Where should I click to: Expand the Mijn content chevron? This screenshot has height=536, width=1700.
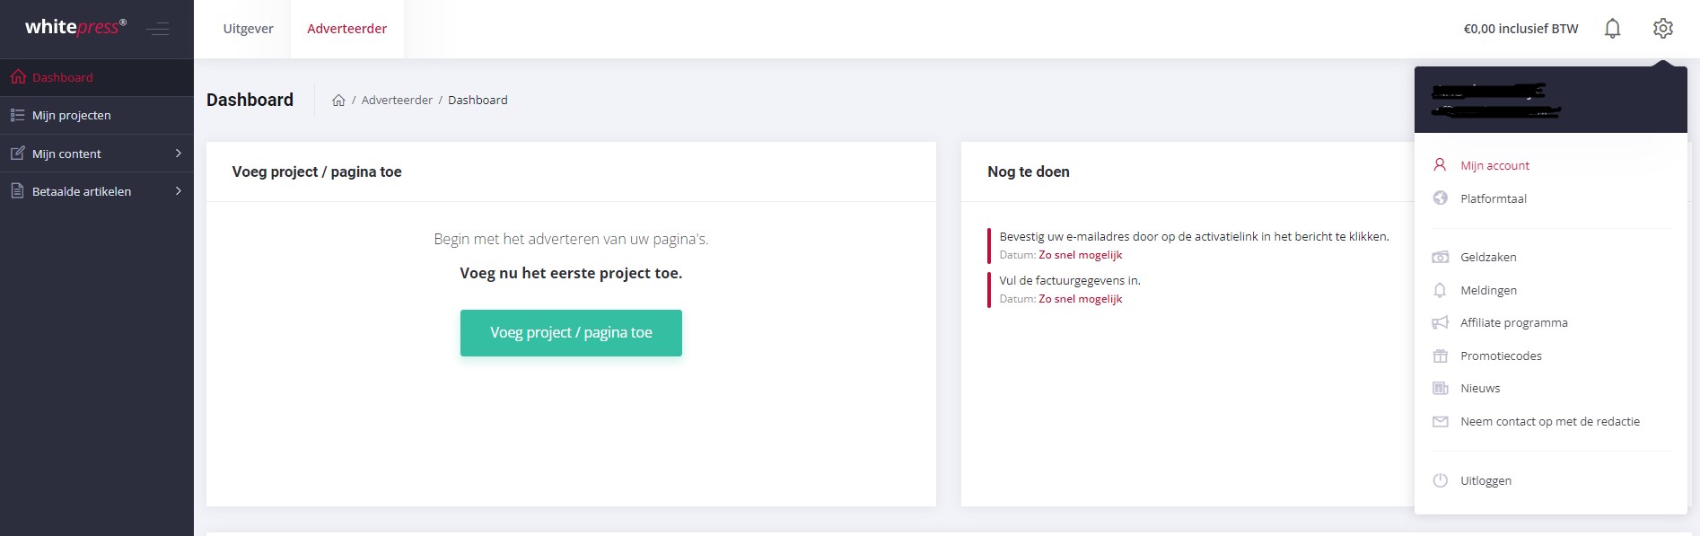179,154
